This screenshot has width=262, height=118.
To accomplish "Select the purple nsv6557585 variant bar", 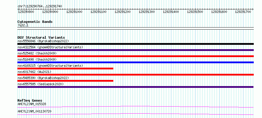I will (135, 87).
